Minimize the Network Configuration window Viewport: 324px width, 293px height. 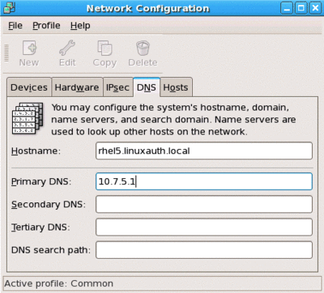click(x=287, y=8)
